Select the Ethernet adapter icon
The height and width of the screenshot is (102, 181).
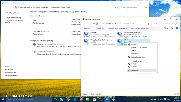pyautogui.click(x=86, y=35)
